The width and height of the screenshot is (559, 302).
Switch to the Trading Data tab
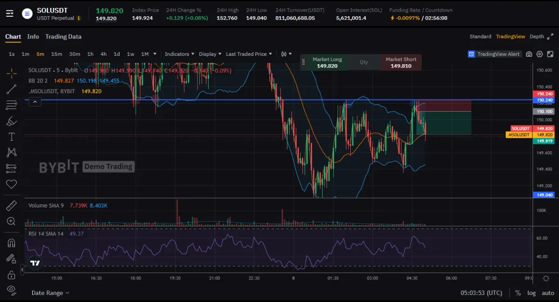[63, 37]
